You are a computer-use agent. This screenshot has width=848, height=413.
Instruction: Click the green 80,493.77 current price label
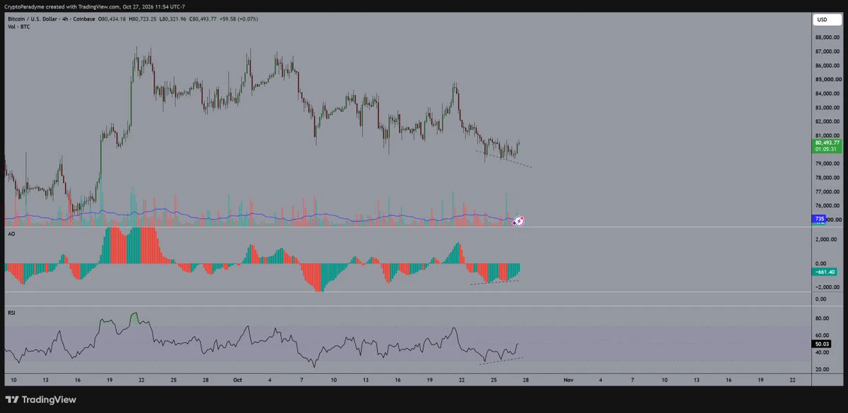[827, 145]
